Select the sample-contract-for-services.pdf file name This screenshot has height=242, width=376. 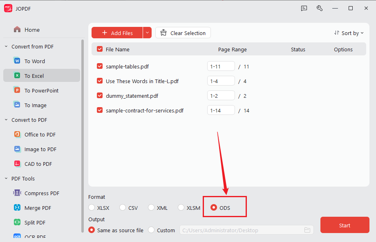145,110
